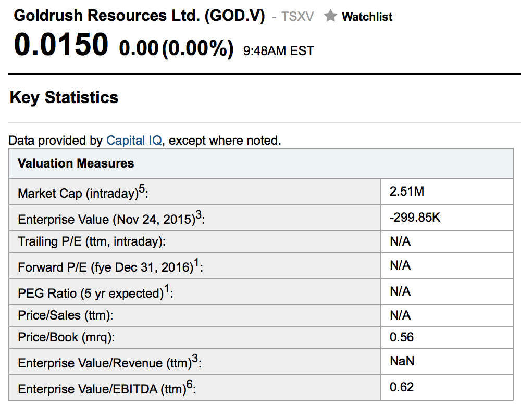Click the Key Statistics heading
521x408 pixels.
pos(64,97)
